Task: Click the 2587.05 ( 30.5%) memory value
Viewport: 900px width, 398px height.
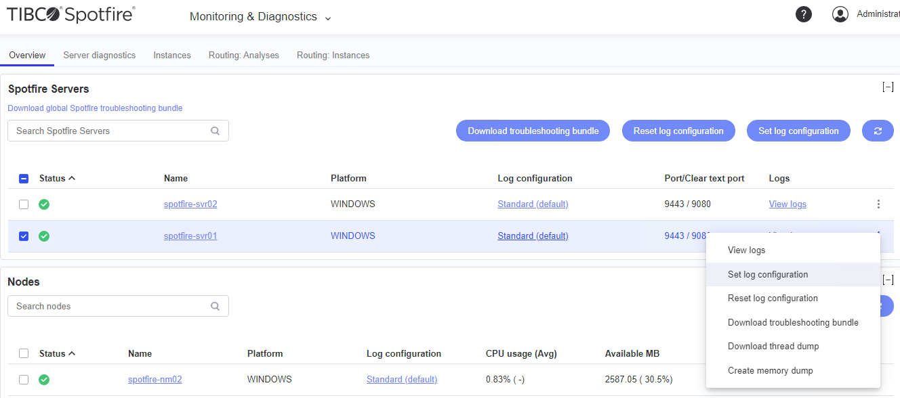Action: click(638, 380)
